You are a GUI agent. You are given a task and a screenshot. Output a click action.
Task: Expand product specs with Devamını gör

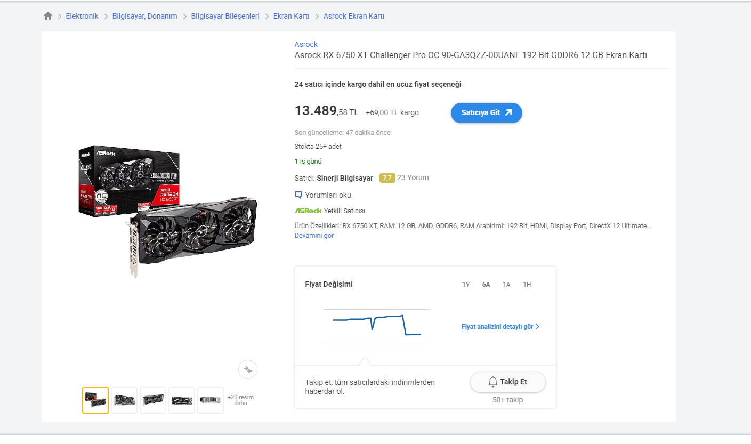coord(314,236)
